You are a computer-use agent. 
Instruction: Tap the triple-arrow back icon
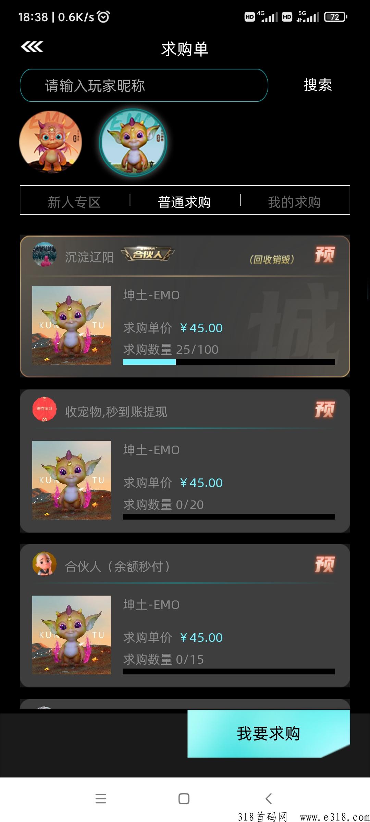pyautogui.click(x=32, y=47)
